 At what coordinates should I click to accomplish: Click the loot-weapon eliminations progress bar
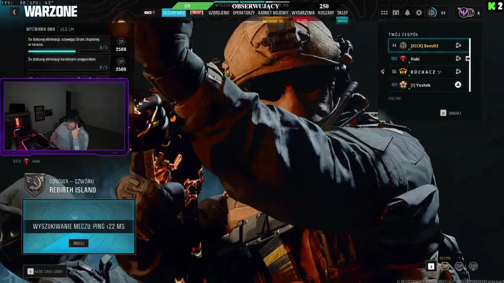point(68,51)
